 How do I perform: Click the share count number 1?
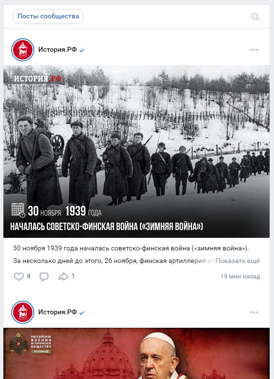[73, 276]
